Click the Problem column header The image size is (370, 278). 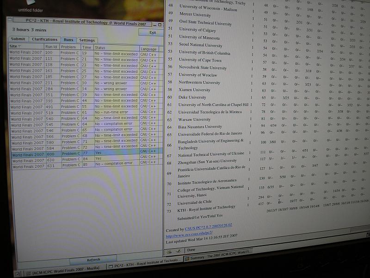71,47
